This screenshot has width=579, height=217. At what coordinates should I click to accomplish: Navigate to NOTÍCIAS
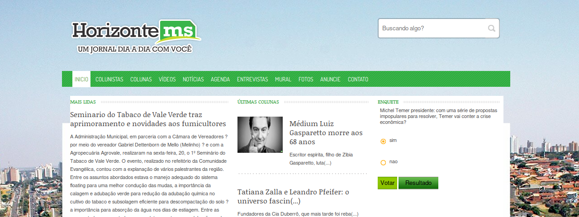193,79
